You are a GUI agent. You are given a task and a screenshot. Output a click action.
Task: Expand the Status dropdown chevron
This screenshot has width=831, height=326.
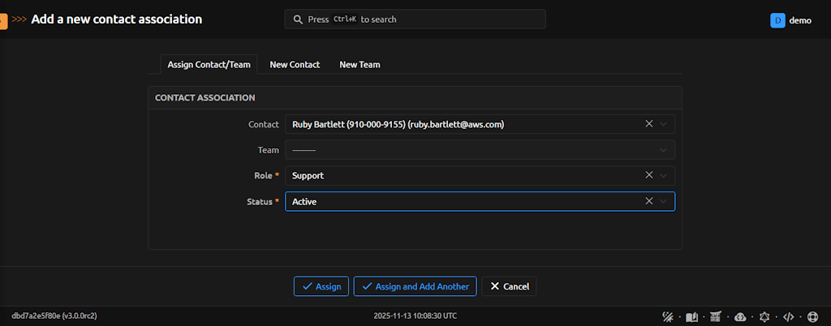(x=664, y=201)
